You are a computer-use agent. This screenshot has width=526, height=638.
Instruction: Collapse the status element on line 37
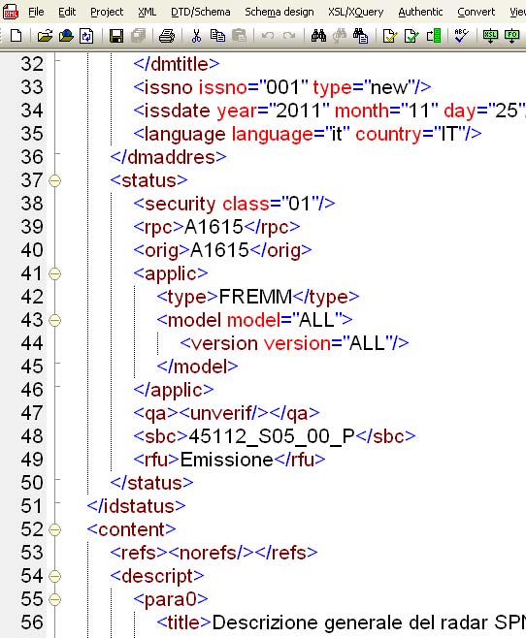[54, 180]
